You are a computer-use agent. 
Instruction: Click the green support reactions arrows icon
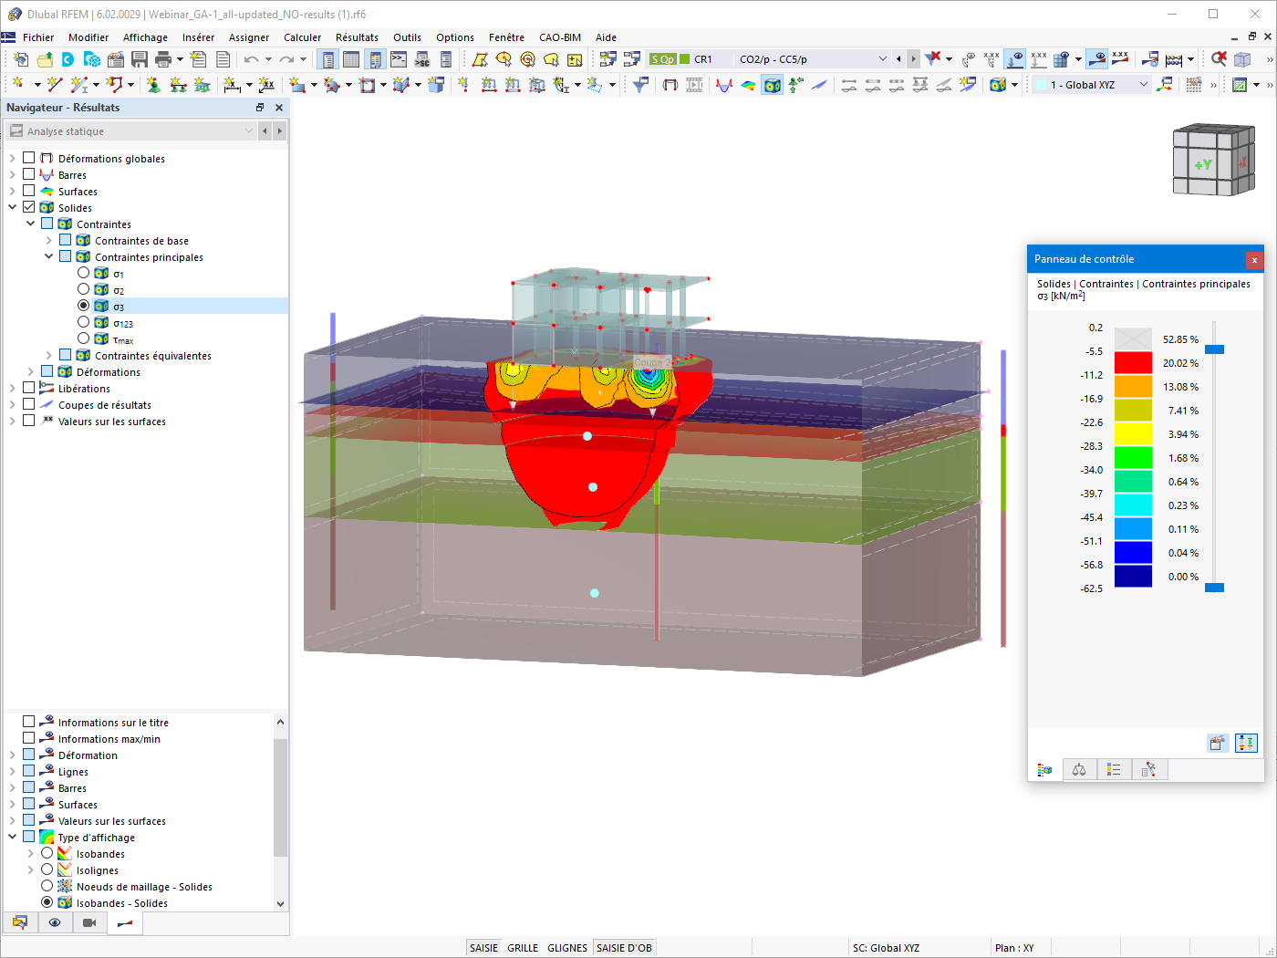[796, 85]
